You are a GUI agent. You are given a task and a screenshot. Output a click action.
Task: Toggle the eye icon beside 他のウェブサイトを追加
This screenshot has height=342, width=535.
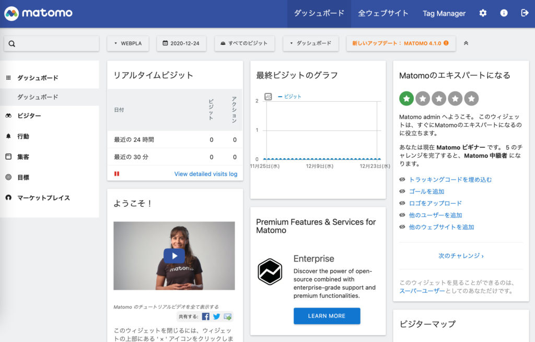click(402, 227)
